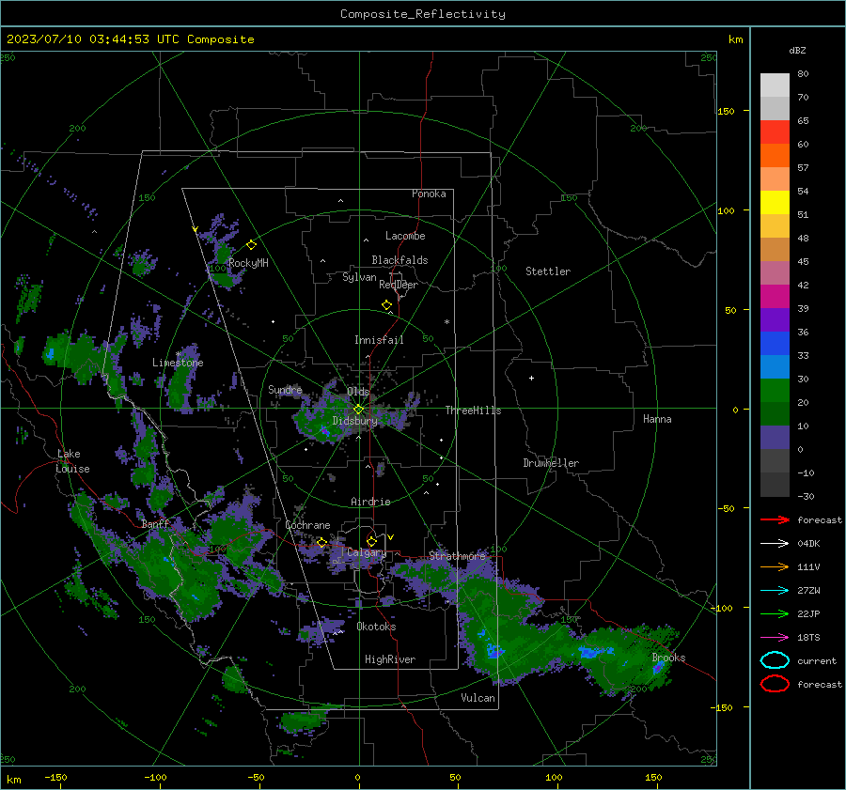
Task: Click the RockyMH label
Action: tap(248, 263)
